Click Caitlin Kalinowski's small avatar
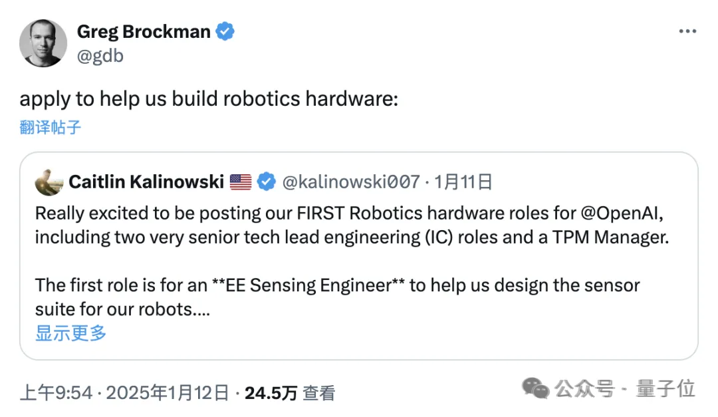Screen dimensions: 718x417 [x=50, y=182]
